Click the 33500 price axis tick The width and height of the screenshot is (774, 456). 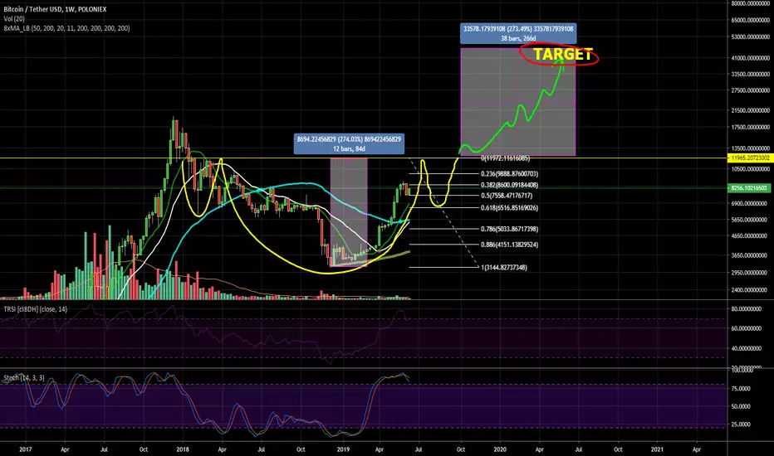coord(750,75)
